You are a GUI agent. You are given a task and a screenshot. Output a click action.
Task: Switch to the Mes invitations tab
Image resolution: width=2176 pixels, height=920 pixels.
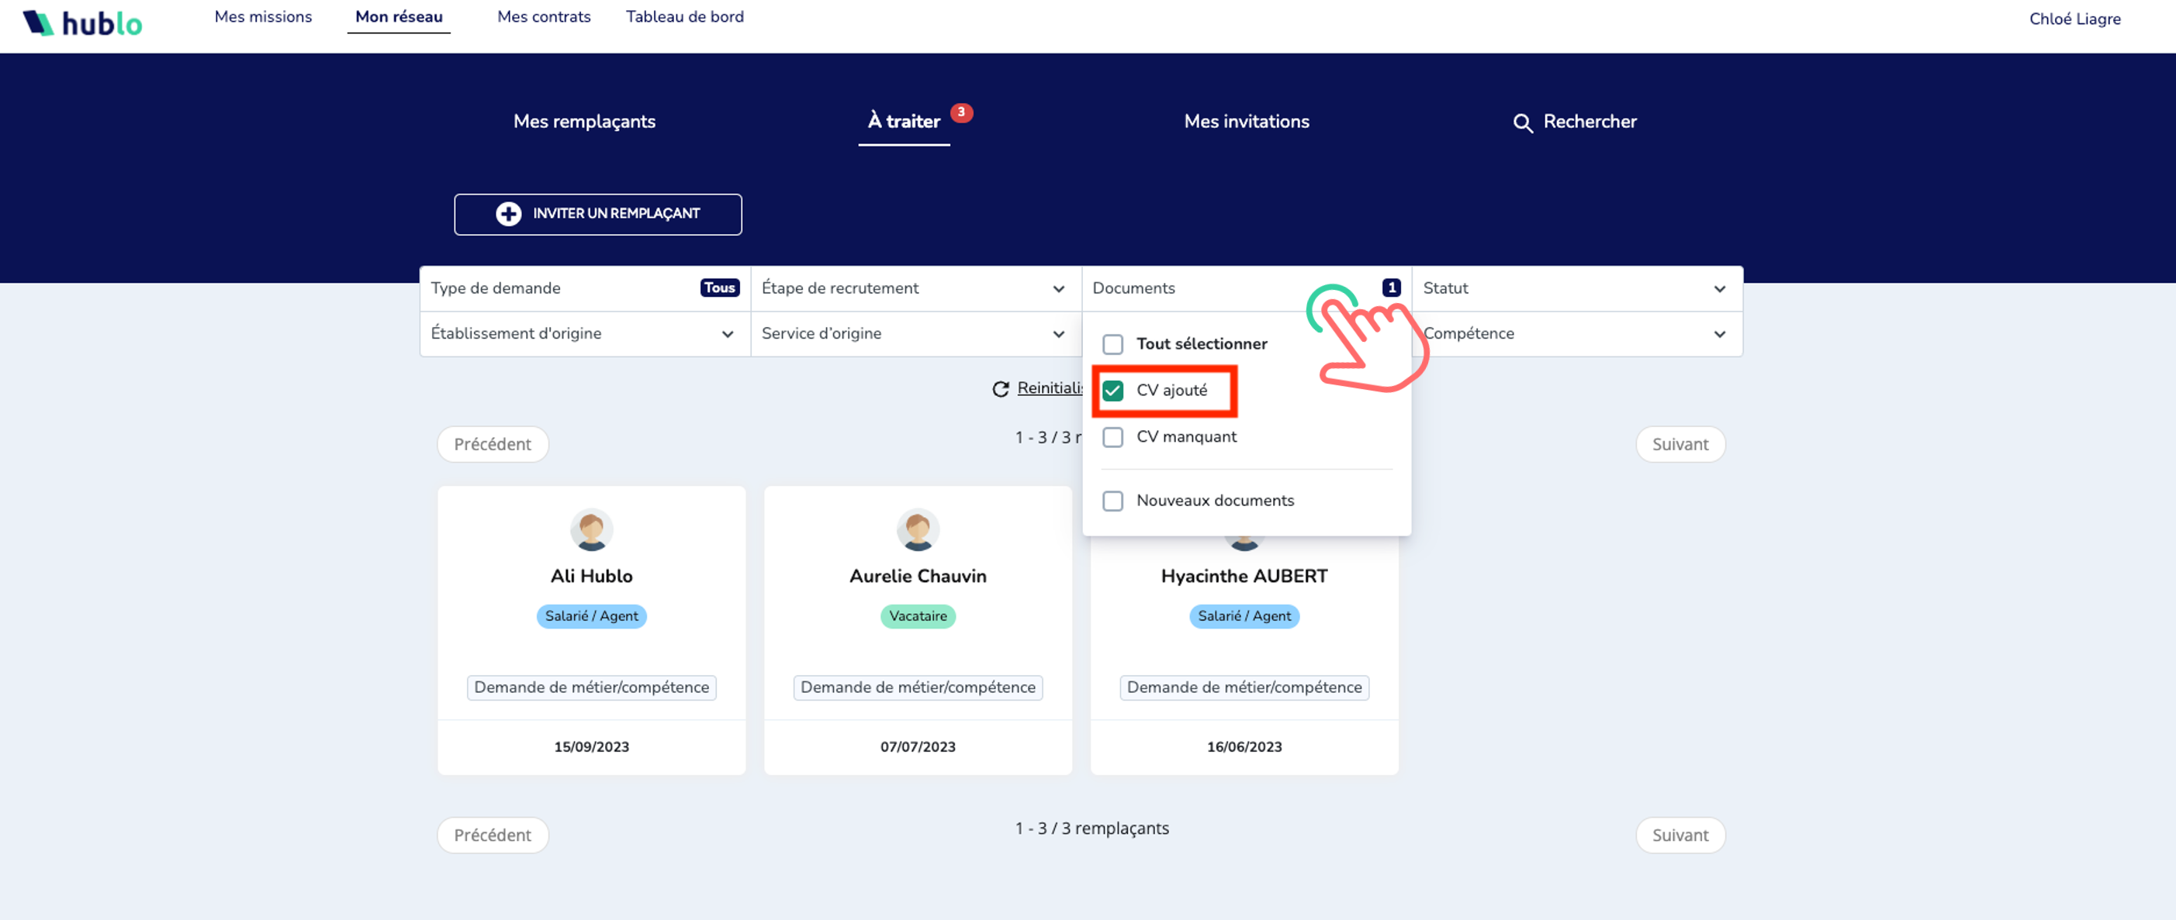[1246, 122]
